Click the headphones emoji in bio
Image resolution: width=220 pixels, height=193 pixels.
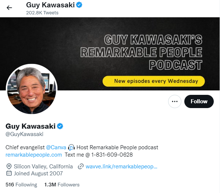point(71,147)
